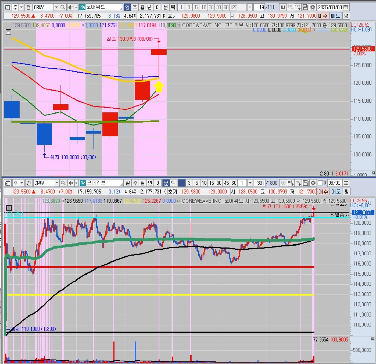376x364 pixels.
Task: Click the candlestick compare icon in lower chart toolbar
Action: click(291, 183)
